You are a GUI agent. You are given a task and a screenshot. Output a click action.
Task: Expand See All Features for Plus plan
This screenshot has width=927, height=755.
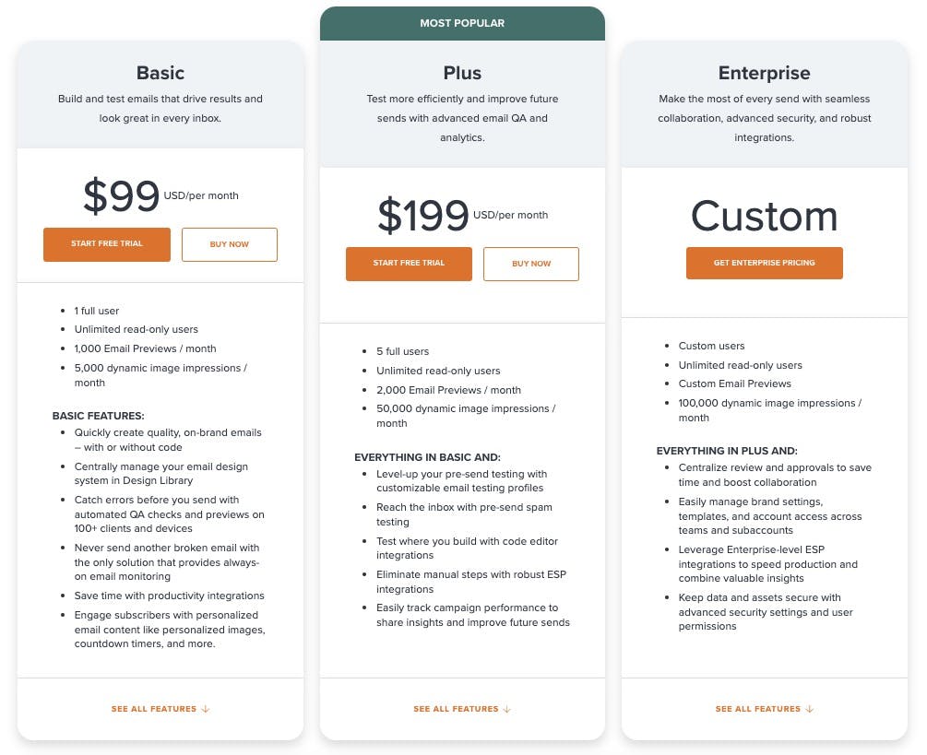point(456,709)
